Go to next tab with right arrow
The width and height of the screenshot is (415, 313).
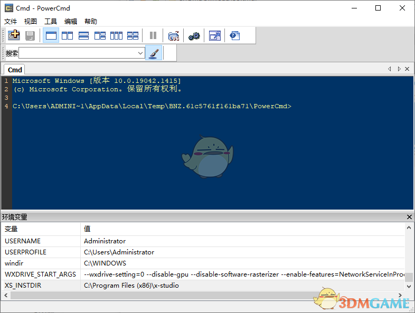(x=399, y=69)
